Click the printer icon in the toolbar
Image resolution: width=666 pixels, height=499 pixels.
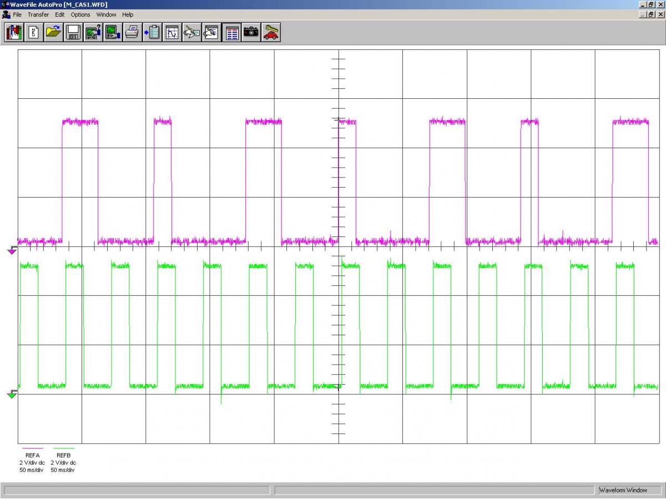[132, 33]
